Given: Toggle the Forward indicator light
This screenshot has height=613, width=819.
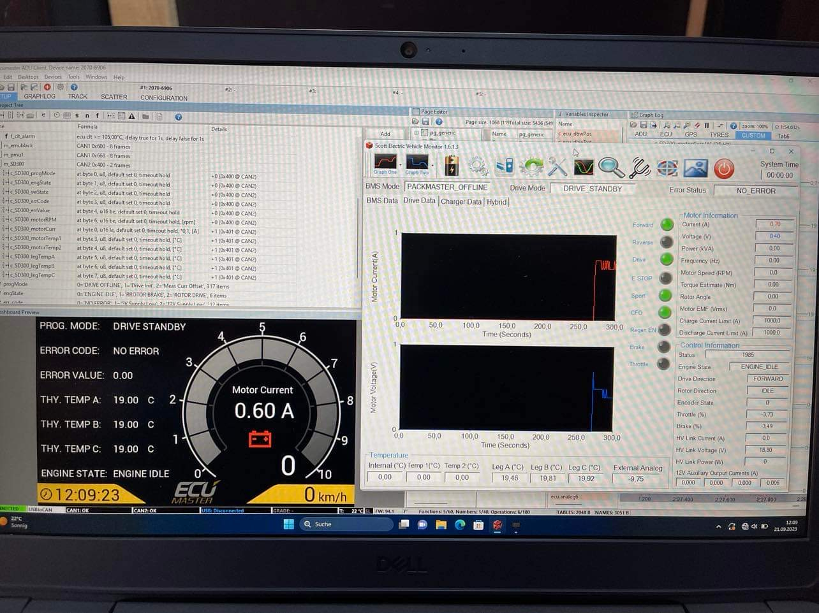Looking at the screenshot, I should click(x=667, y=224).
